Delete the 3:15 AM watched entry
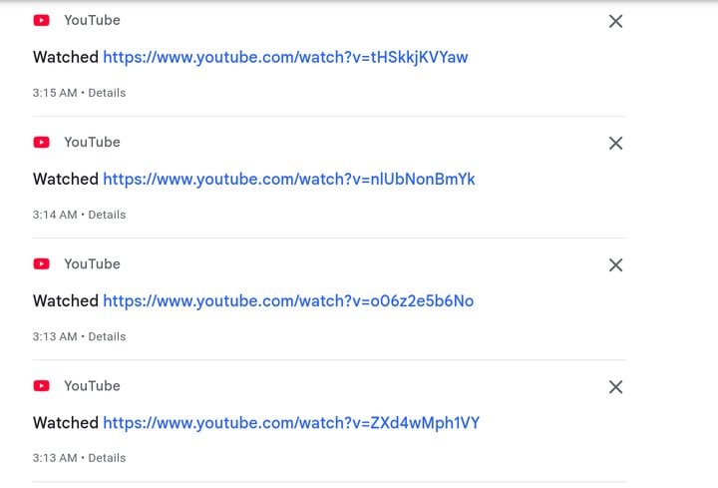Viewport: 718px width, 488px height. [615, 21]
